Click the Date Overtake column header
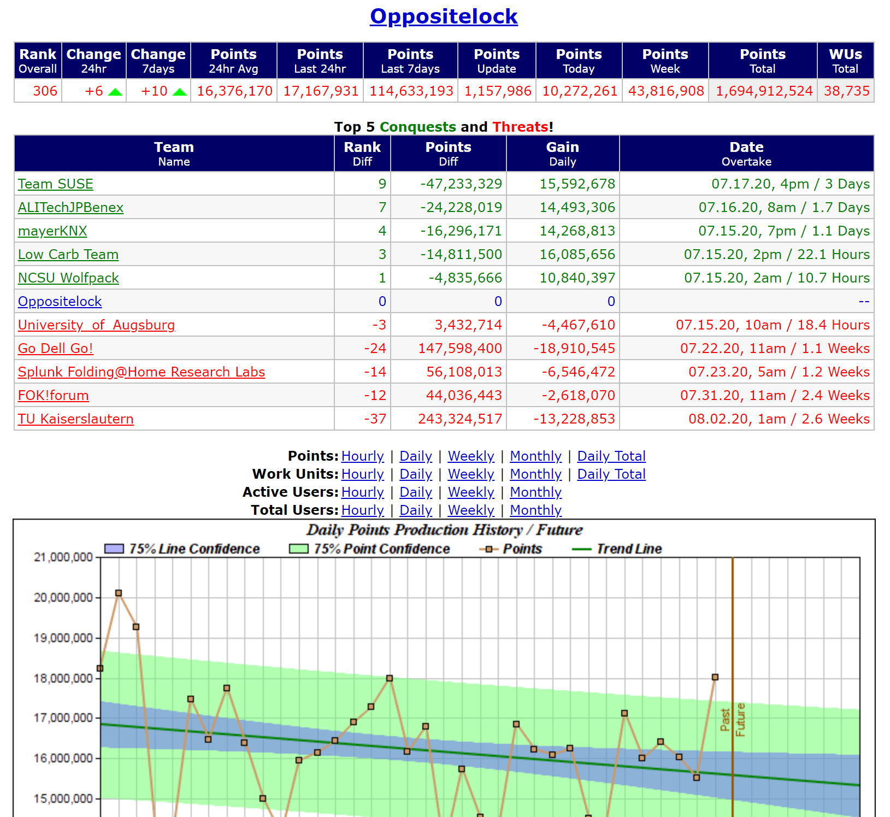Image resolution: width=890 pixels, height=817 pixels. pyautogui.click(x=747, y=154)
